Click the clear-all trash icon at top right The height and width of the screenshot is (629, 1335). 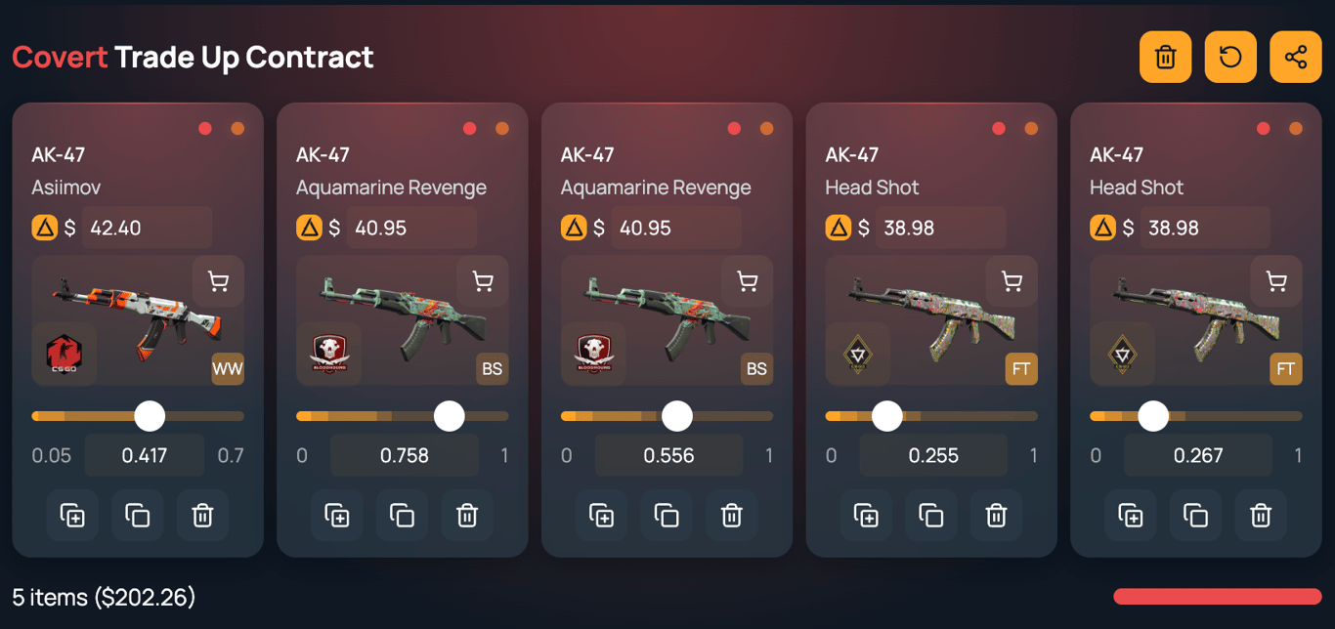(1165, 57)
